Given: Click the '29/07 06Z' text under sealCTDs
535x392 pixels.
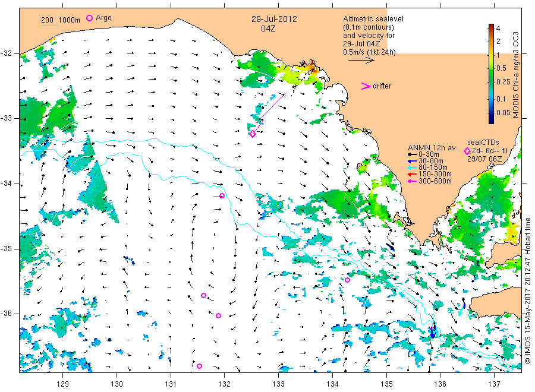Looking at the screenshot, I should (484, 159).
